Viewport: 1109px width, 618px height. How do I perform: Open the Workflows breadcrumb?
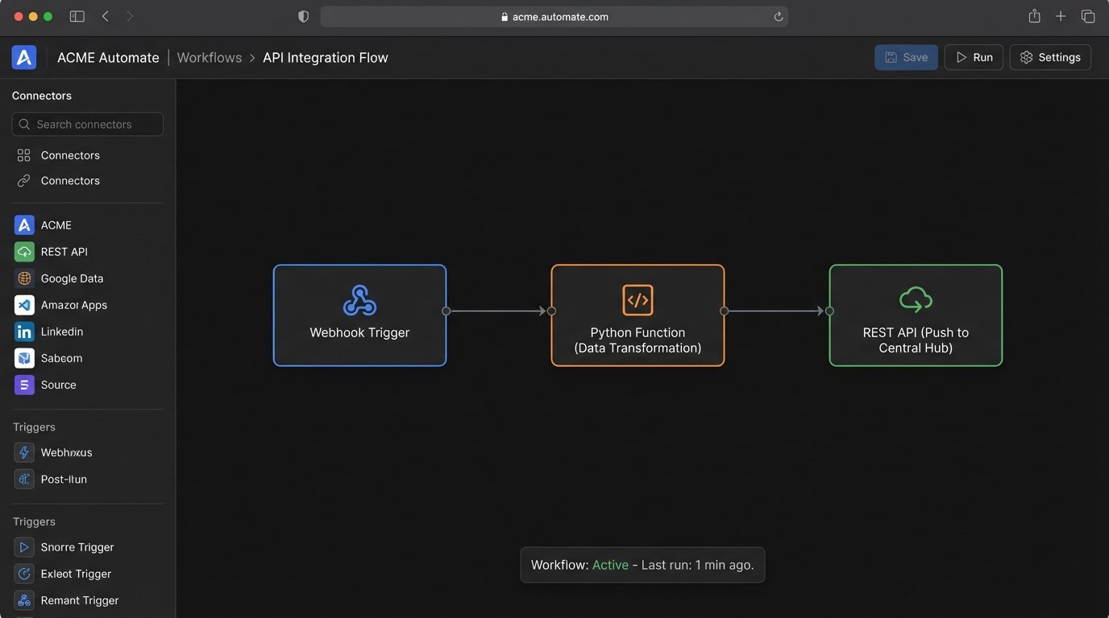click(x=210, y=57)
